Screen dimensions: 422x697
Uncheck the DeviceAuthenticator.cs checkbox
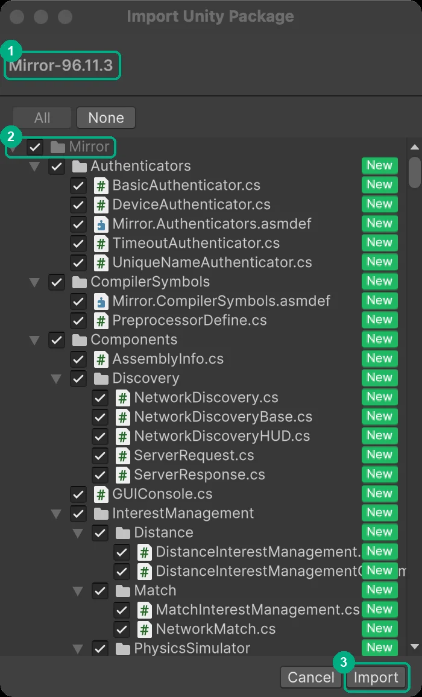(x=78, y=204)
